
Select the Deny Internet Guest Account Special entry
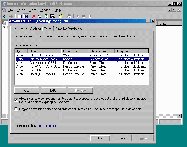(82, 59)
